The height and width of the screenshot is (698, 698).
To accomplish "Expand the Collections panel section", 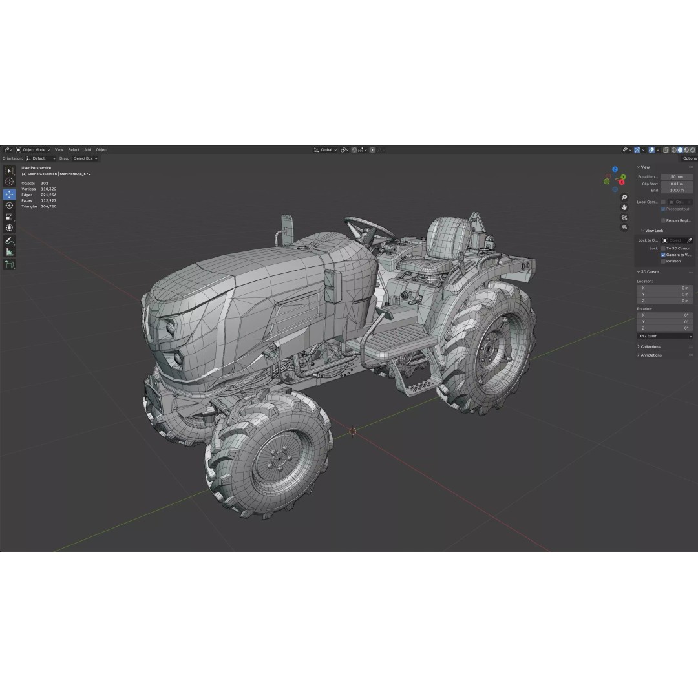I will (649, 346).
